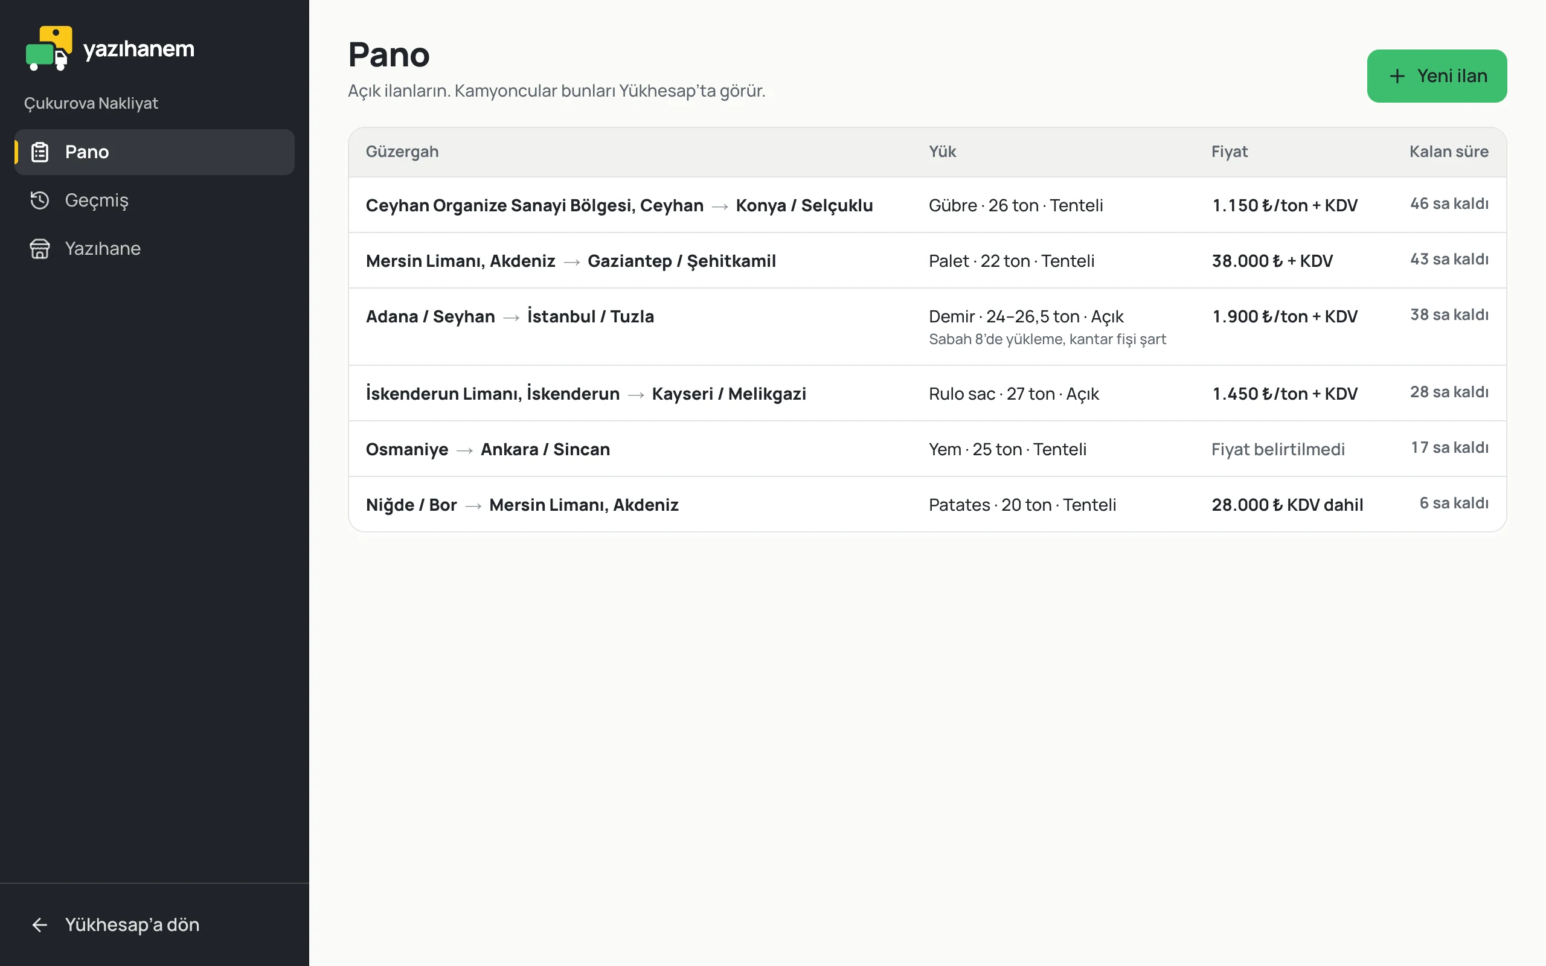
Task: Click the 38 sa kaldı remaining time
Action: (x=1449, y=315)
